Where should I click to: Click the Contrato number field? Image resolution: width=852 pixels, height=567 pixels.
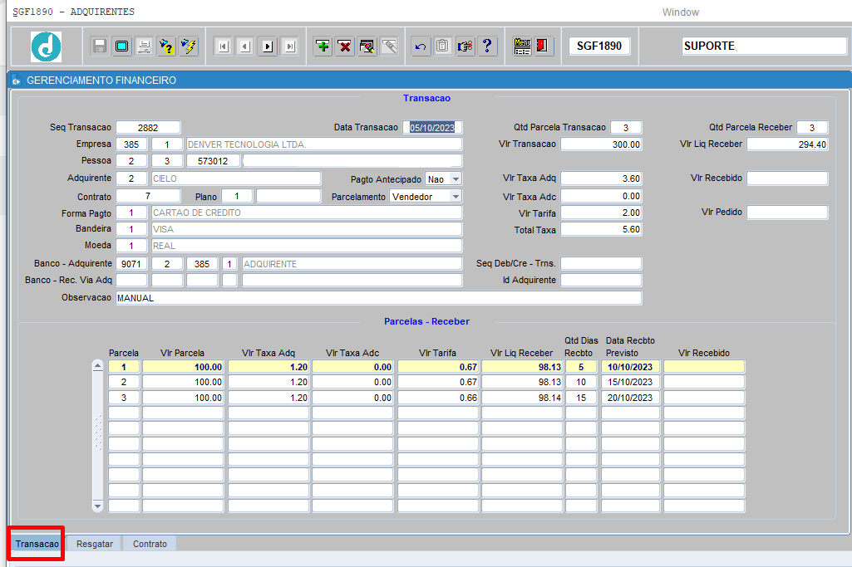[148, 196]
